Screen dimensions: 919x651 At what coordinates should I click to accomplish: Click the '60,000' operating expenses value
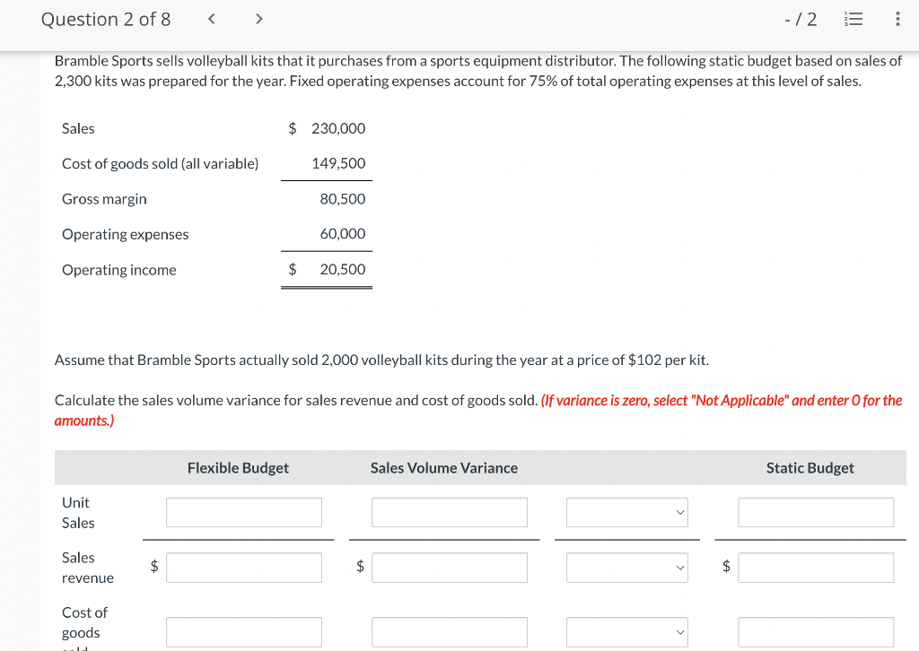342,233
